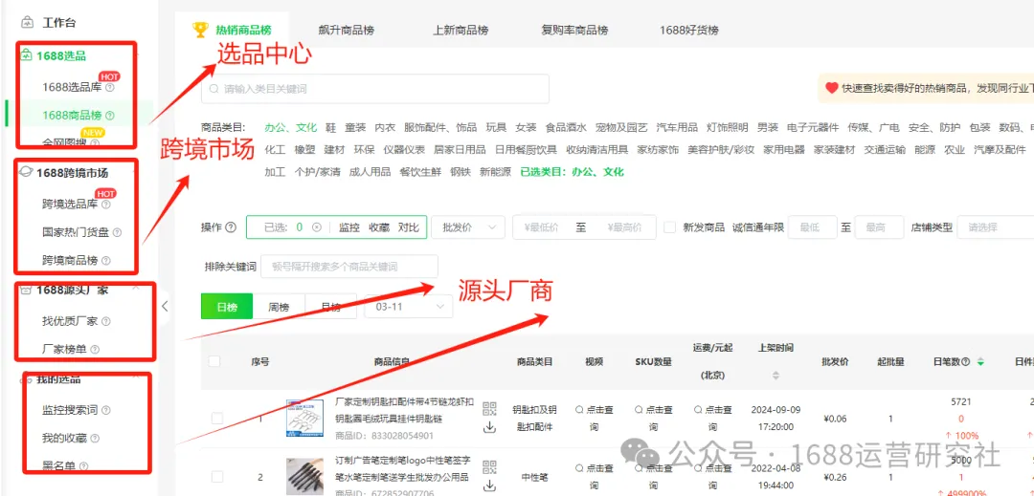Select the 家用电器 category link
This screenshot has width=1034, height=496.
tap(784, 150)
